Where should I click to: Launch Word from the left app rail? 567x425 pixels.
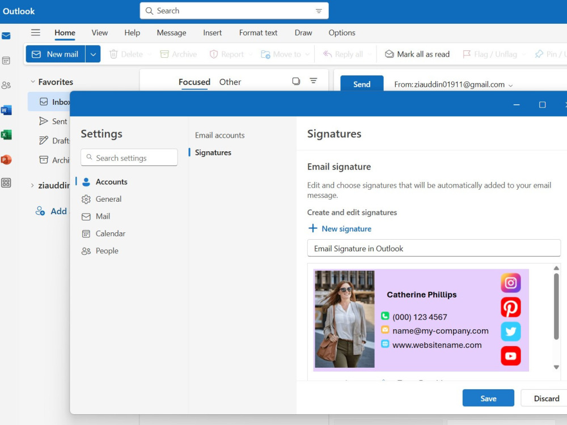pyautogui.click(x=6, y=110)
